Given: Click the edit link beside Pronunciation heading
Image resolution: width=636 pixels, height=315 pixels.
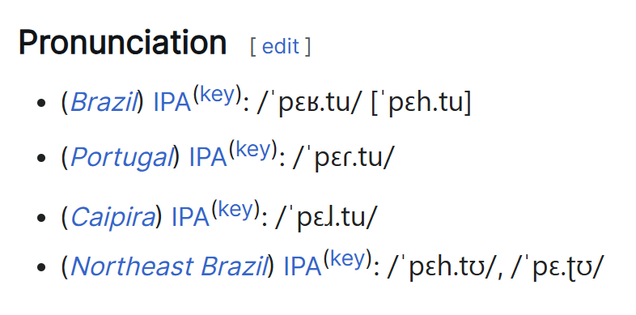Looking at the screenshot, I should [280, 46].
